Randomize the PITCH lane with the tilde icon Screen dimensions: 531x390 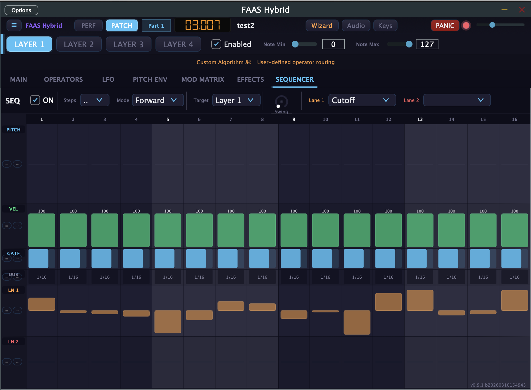point(17,164)
